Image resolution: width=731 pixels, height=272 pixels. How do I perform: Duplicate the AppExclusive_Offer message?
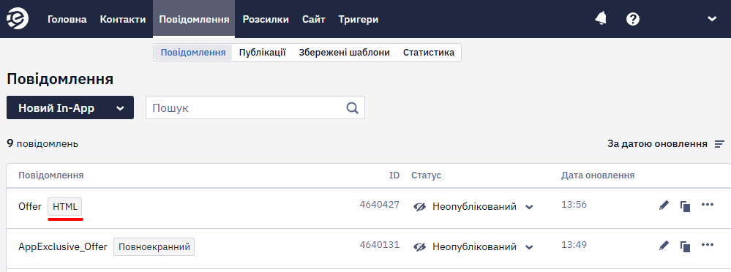(685, 246)
